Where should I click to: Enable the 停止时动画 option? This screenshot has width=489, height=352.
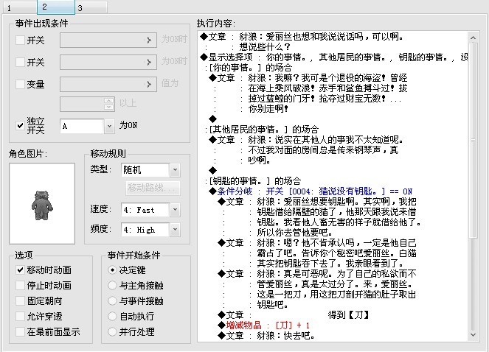pyautogui.click(x=20, y=285)
